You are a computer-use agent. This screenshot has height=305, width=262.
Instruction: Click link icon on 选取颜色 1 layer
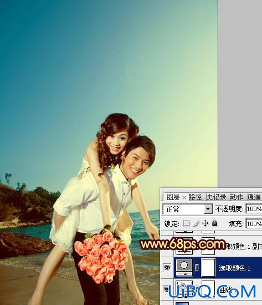pos(197,268)
